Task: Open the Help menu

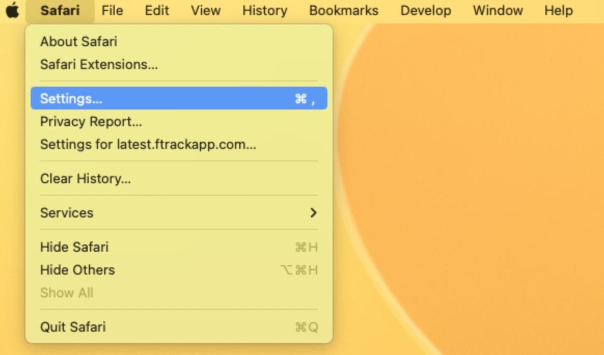Action: (558, 10)
